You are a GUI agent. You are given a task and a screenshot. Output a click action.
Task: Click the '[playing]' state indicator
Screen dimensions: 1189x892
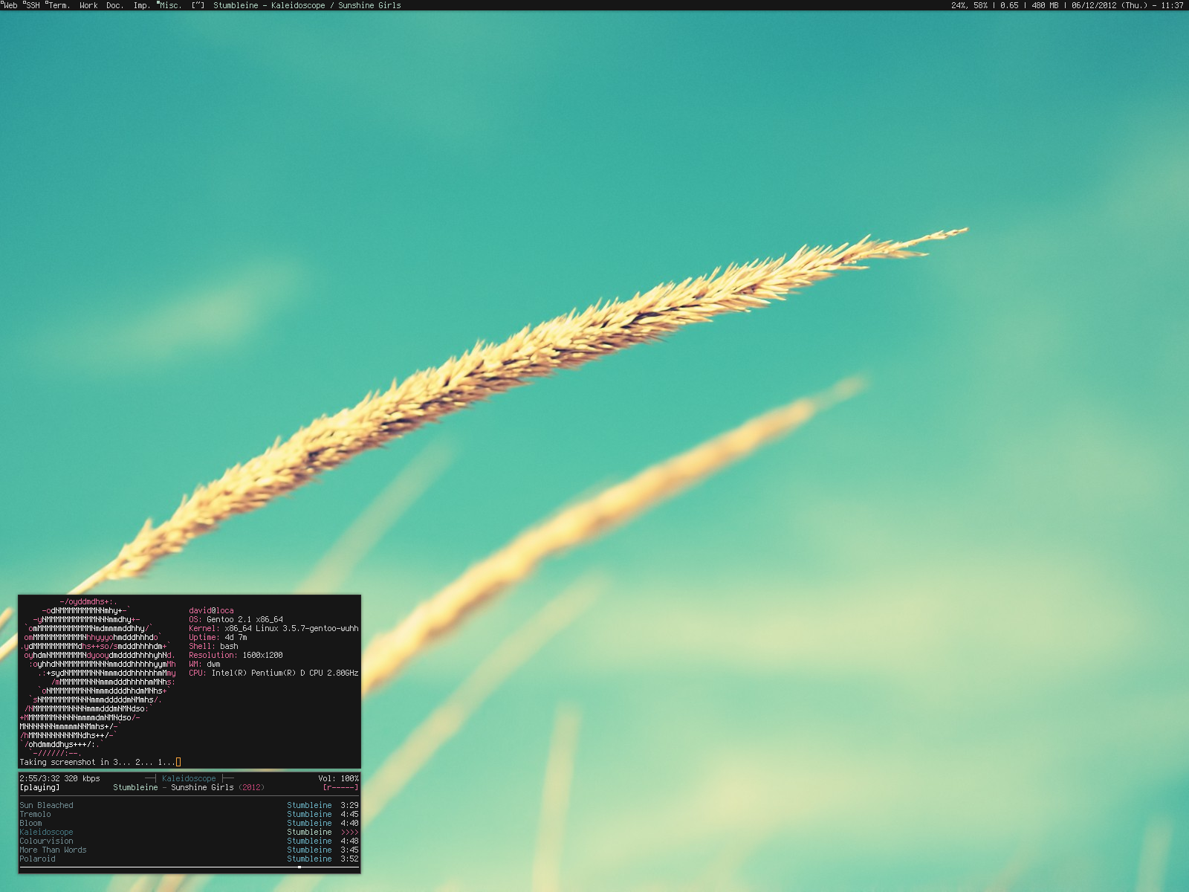pos(39,787)
